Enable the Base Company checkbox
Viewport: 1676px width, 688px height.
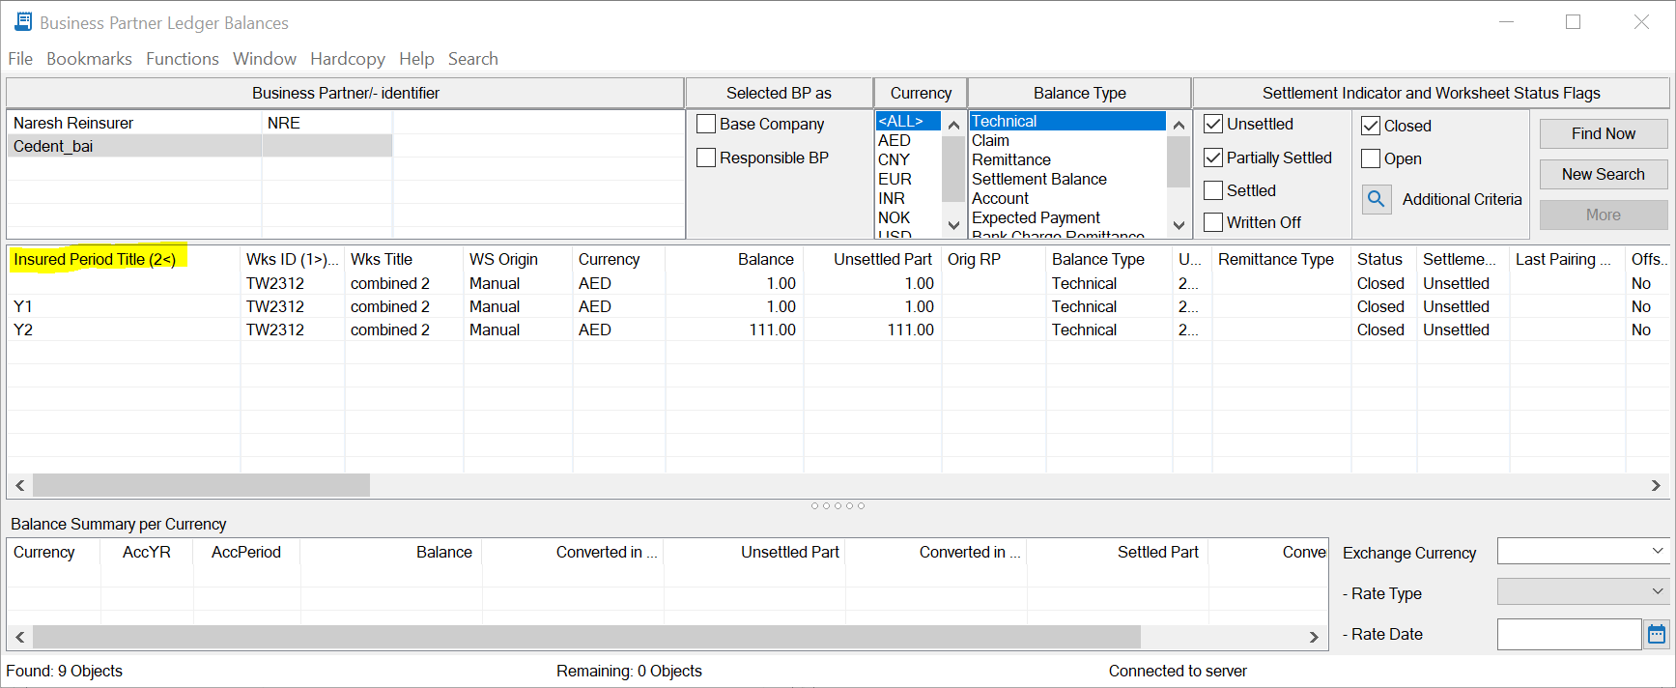tap(706, 124)
